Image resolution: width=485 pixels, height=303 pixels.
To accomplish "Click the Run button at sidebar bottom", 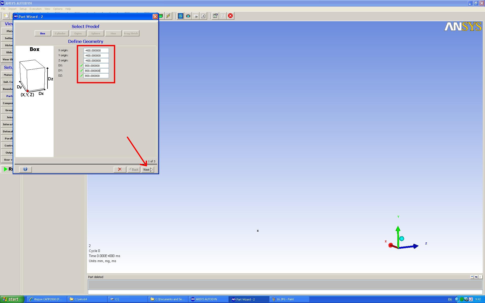I will (x=7, y=169).
